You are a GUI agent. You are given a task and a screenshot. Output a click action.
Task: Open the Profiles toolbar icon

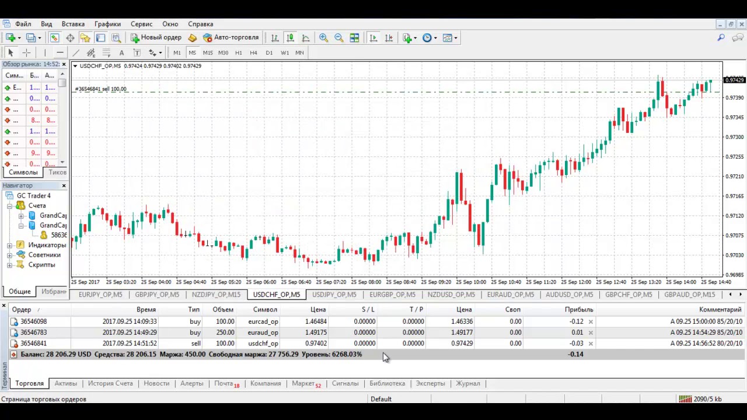(31, 37)
